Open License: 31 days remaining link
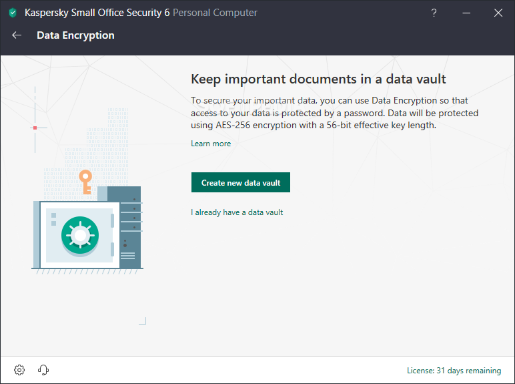The width and height of the screenshot is (515, 384). click(454, 371)
